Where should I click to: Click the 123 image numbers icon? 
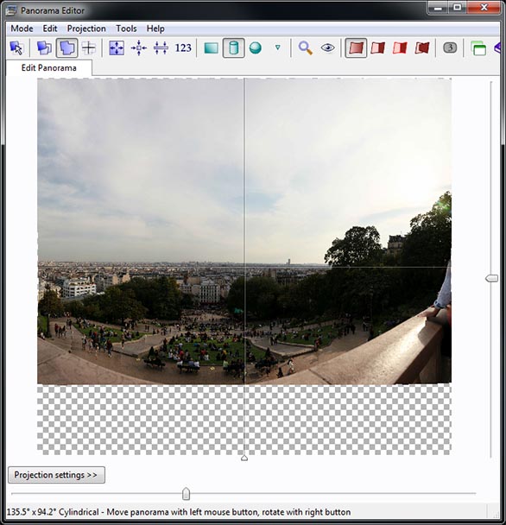click(183, 47)
